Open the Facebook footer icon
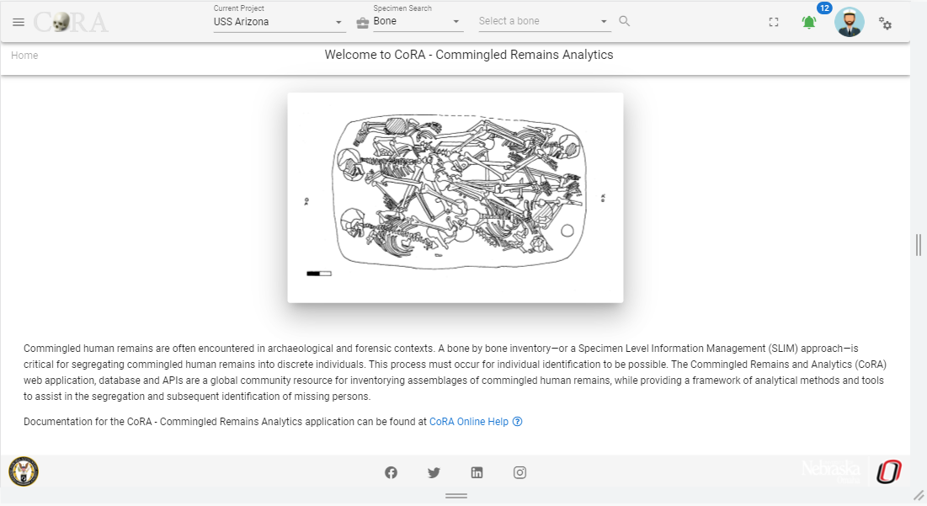 tap(391, 472)
